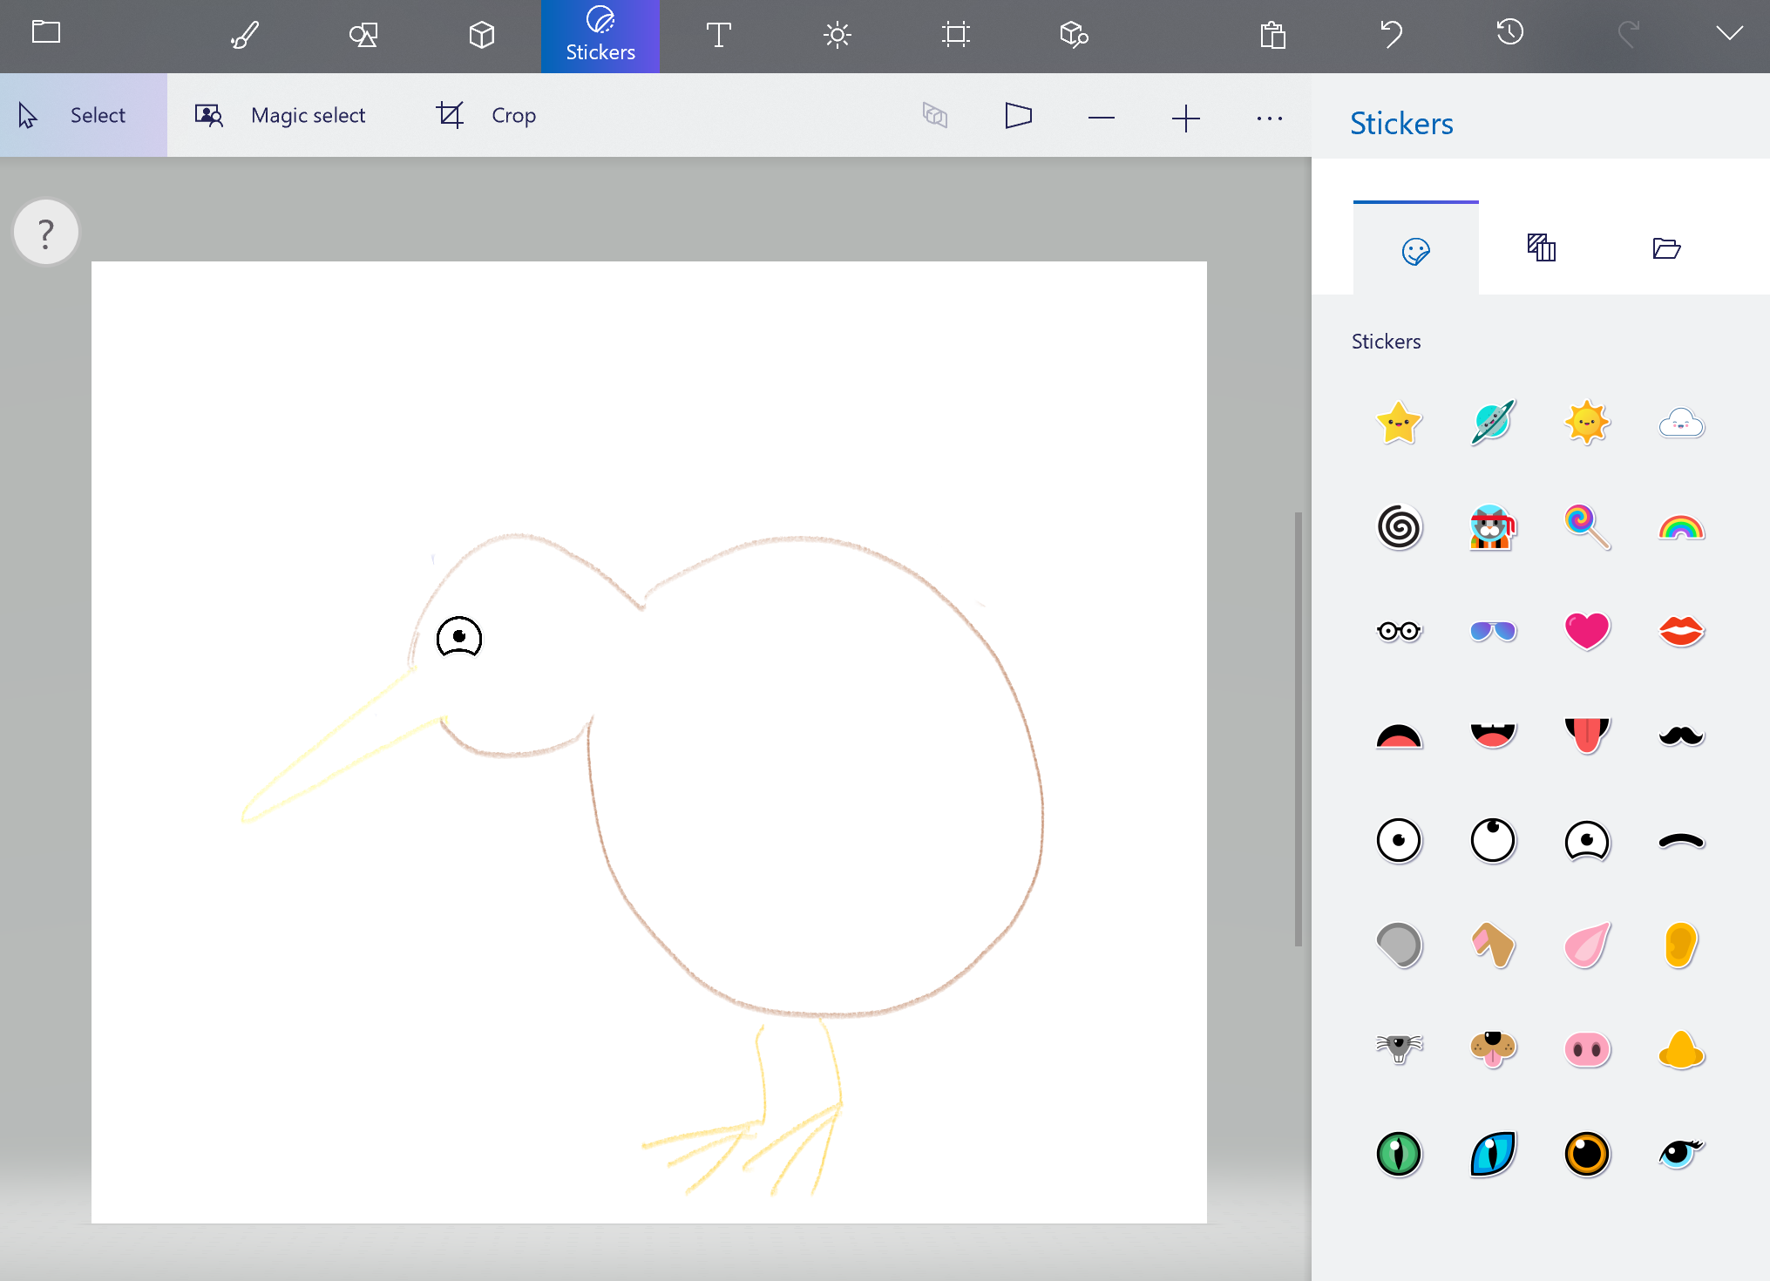
Task: Activate the Select tool
Action: point(84,115)
